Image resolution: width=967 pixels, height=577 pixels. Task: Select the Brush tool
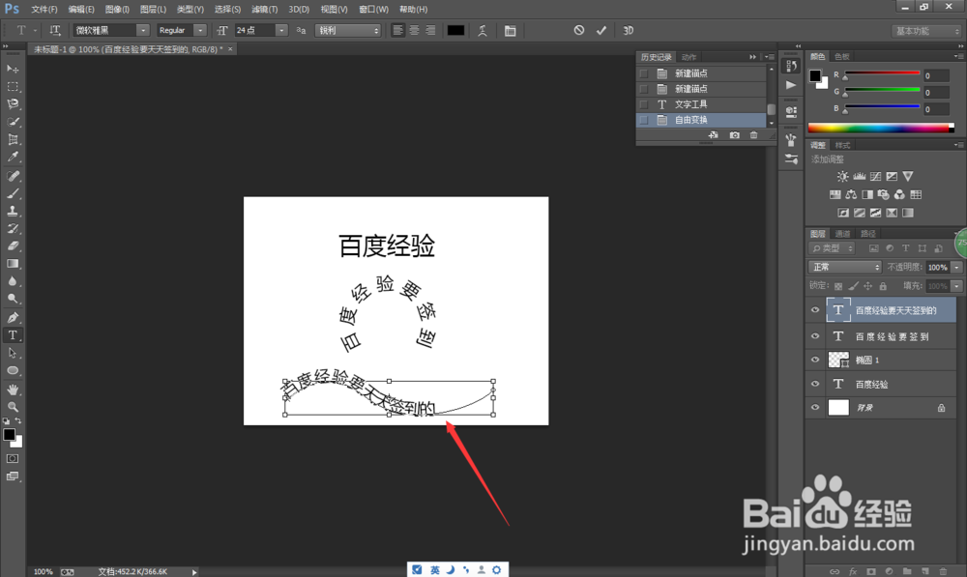pyautogui.click(x=13, y=193)
